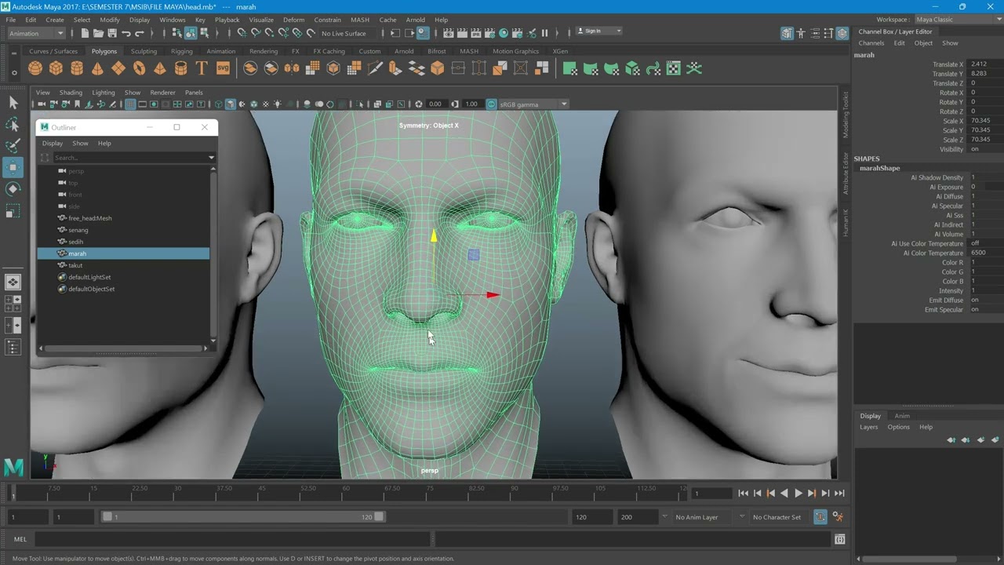Image resolution: width=1004 pixels, height=565 pixels.
Task: Click the polygon Type text tool icon
Action: [202, 68]
